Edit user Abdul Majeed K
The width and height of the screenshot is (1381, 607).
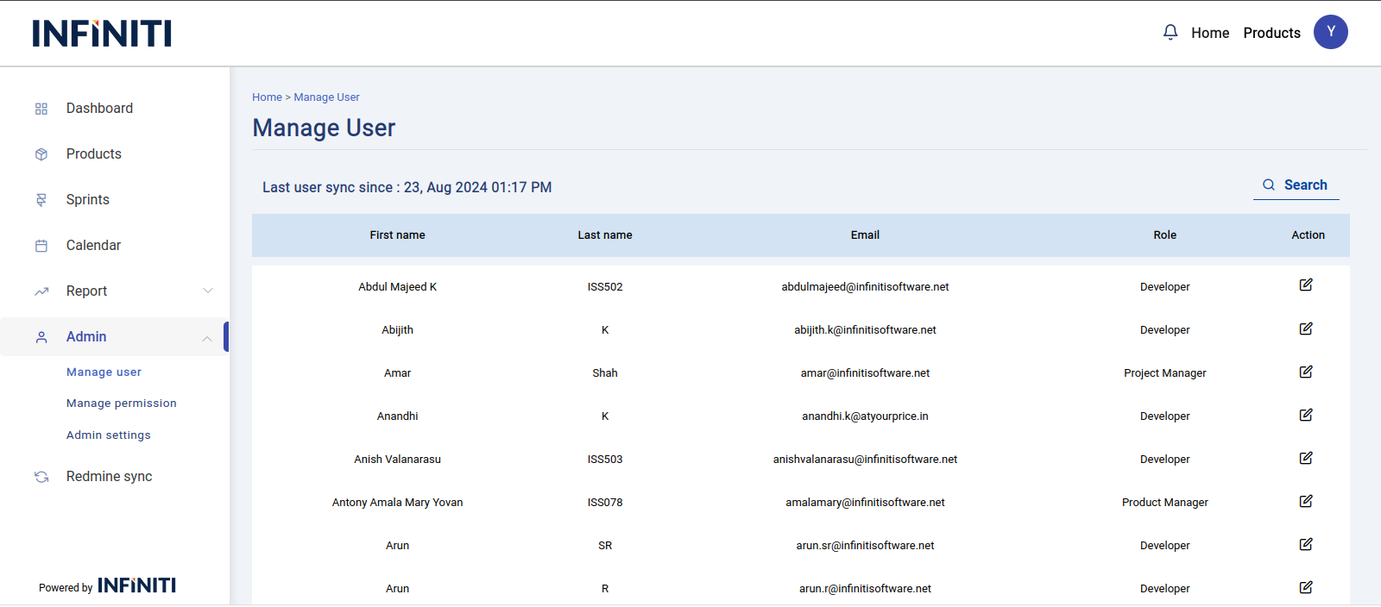[x=1306, y=285]
